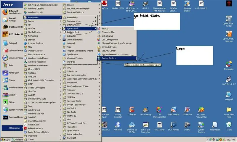Open Windows Update in programs list
The height and width of the screenshot is (142, 237).
(43, 12)
